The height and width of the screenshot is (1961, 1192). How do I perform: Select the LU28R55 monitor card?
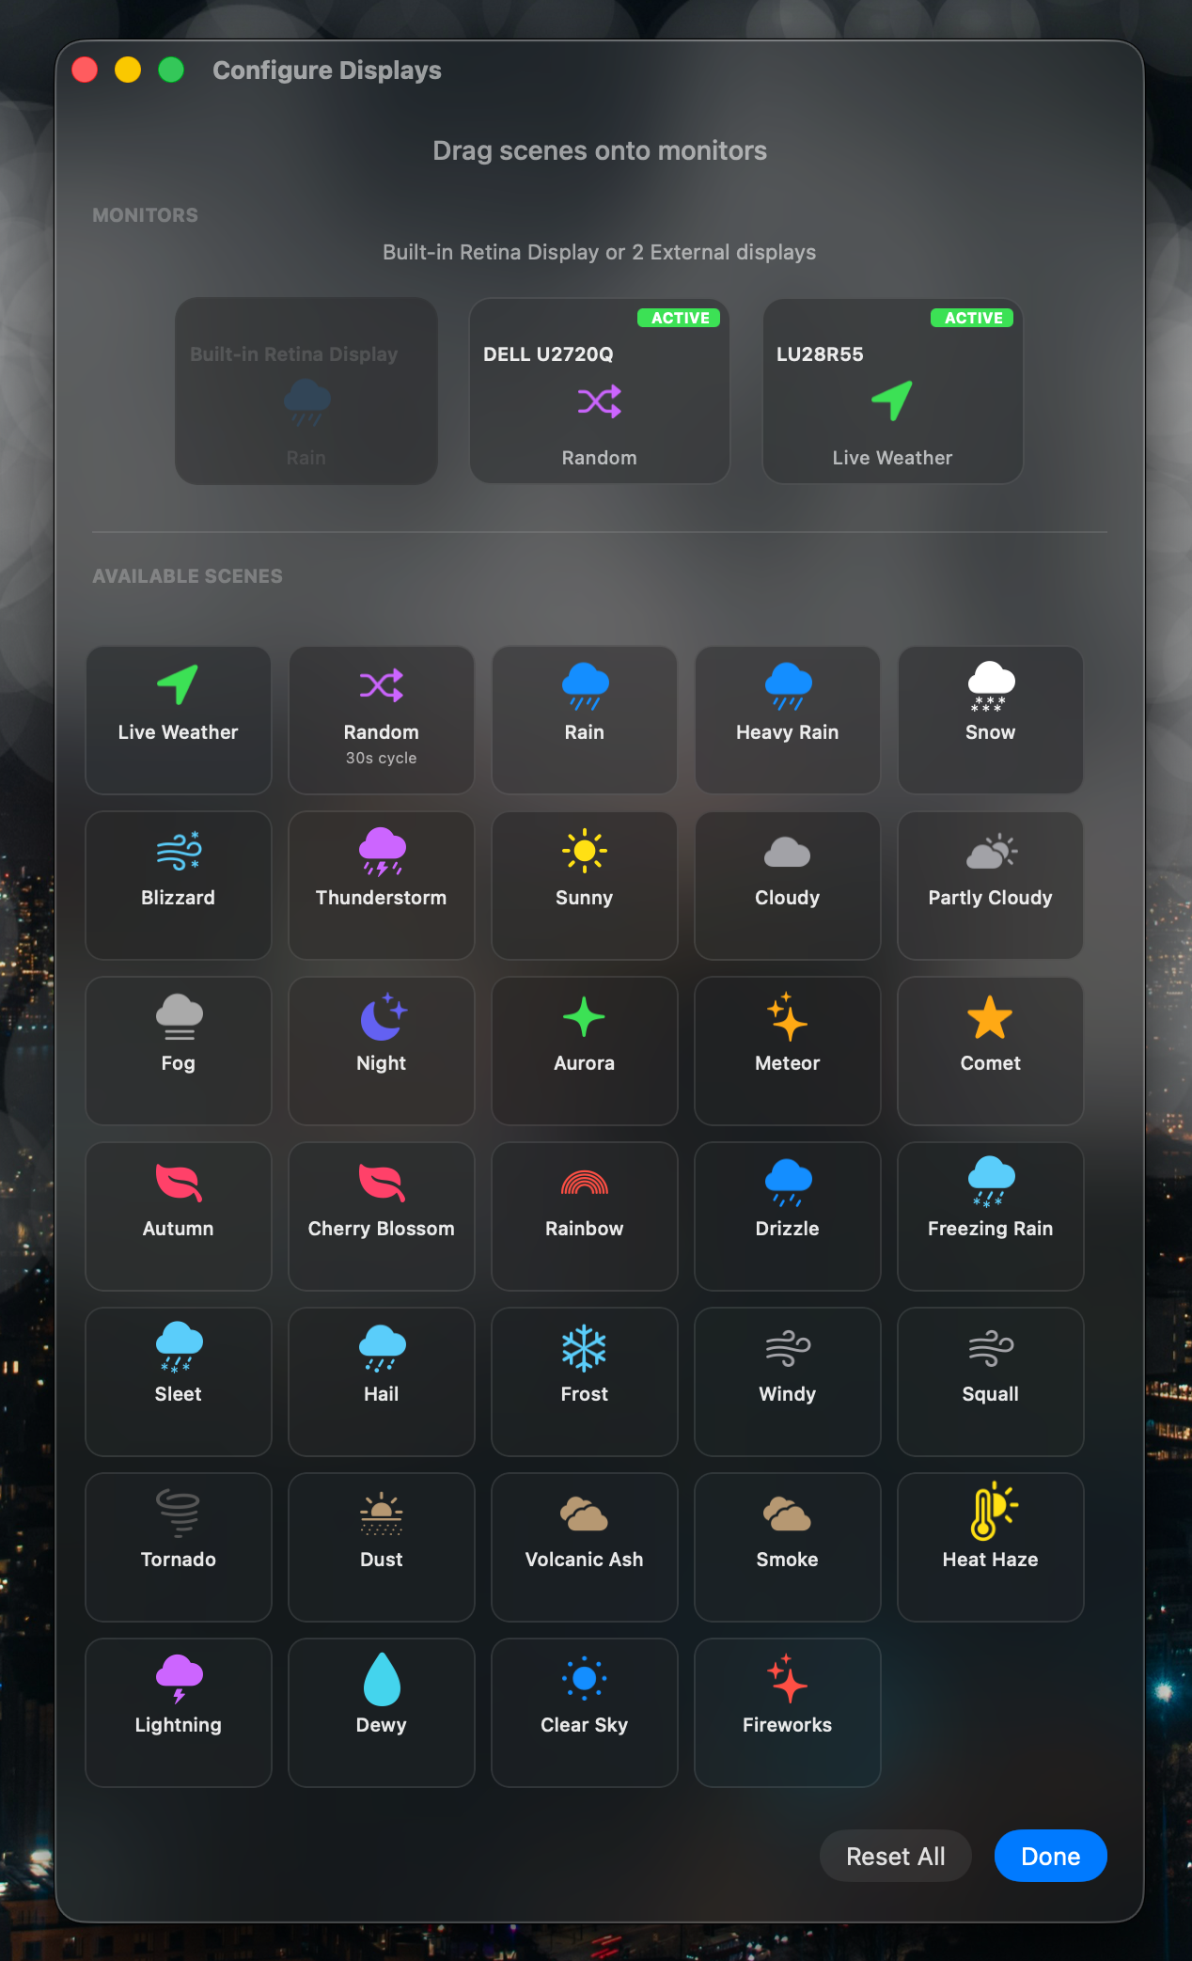point(893,391)
